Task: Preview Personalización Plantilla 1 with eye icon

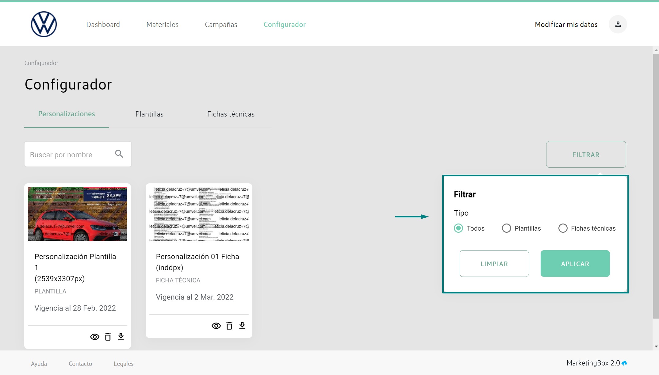Action: pyautogui.click(x=95, y=337)
